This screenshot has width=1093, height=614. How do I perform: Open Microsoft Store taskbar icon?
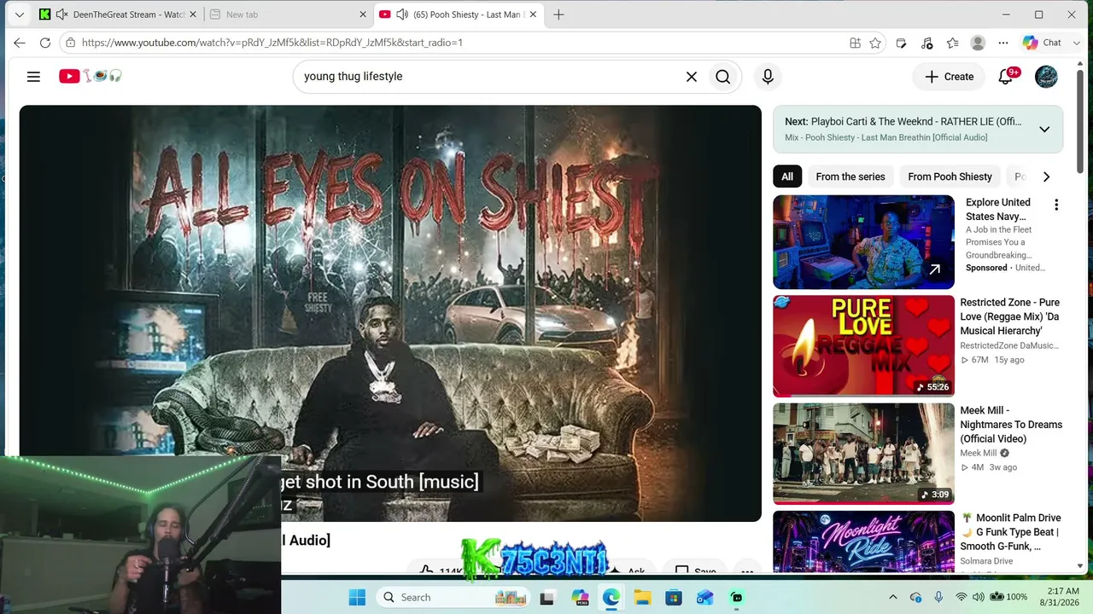tap(674, 597)
